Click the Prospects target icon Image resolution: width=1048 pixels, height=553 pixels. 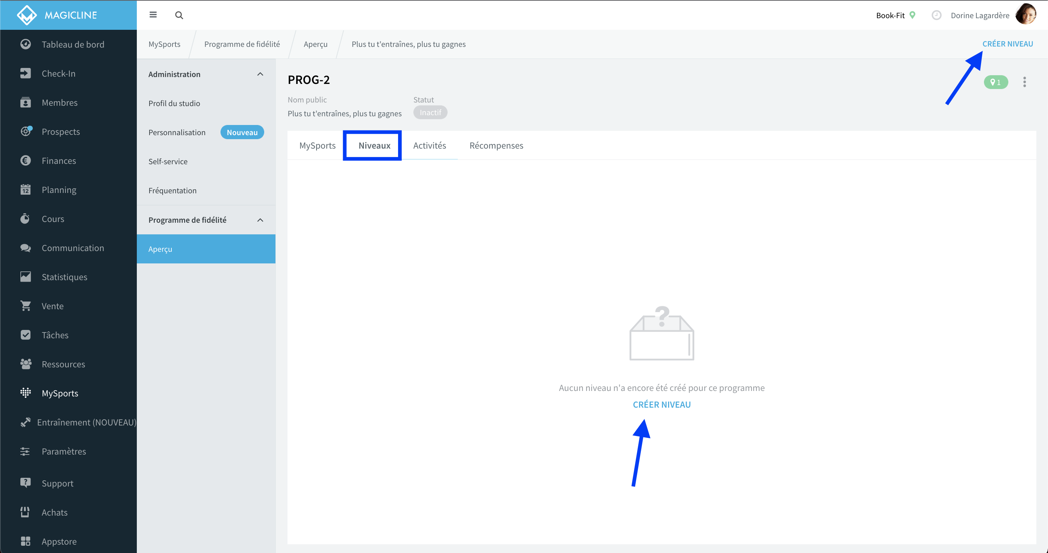pos(26,131)
